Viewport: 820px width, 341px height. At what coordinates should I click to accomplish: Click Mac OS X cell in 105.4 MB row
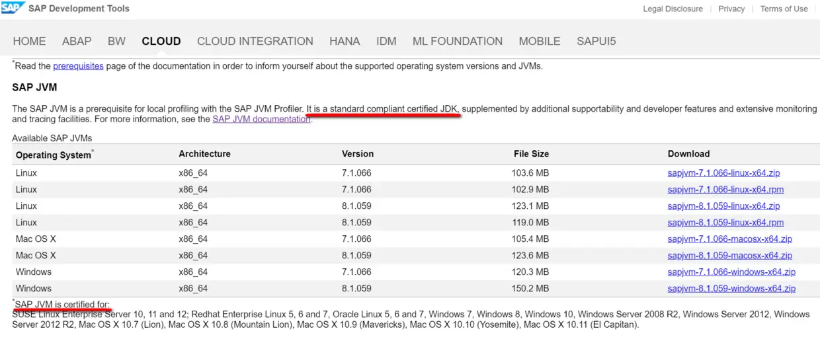(36, 239)
